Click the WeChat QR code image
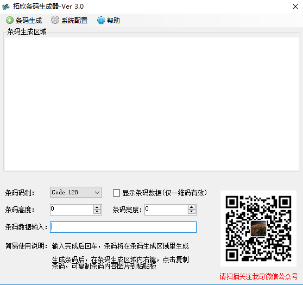 (x=258, y=229)
